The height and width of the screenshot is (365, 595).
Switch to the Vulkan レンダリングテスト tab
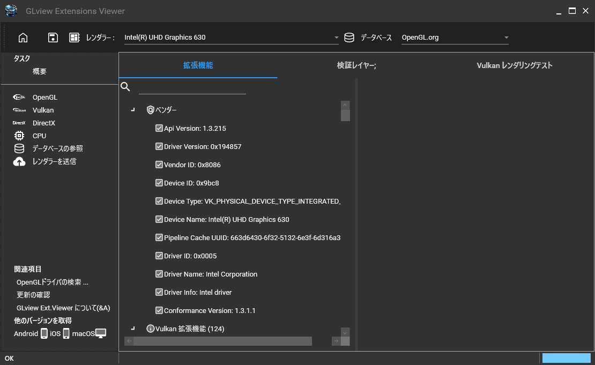[x=515, y=65]
